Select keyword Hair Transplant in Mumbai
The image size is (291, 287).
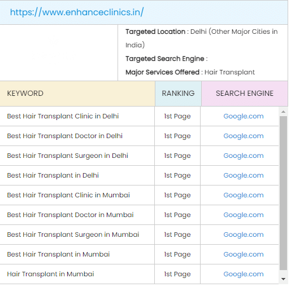pyautogui.click(x=50, y=274)
